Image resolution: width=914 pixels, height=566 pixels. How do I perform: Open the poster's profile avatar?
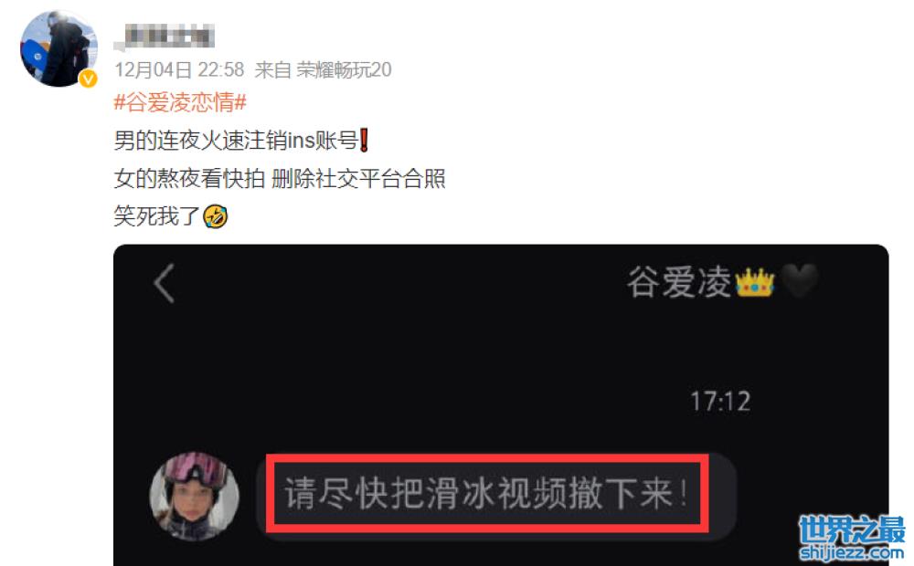coord(58,48)
